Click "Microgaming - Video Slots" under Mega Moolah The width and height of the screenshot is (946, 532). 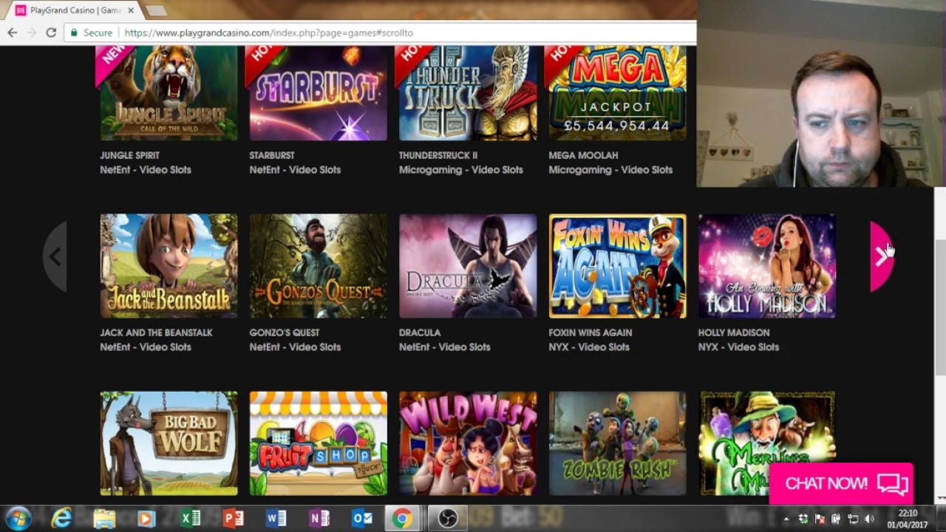coord(610,170)
